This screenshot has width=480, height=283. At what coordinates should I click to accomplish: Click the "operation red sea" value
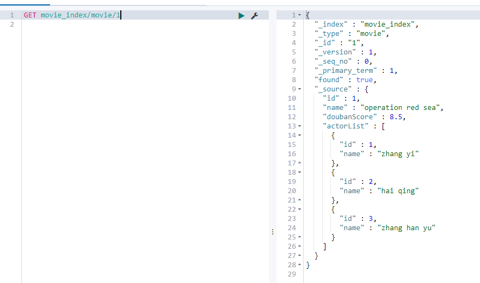point(400,108)
